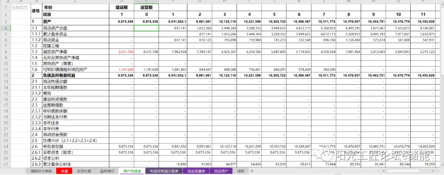
Task: Open the 利润及利润分配表 sheet tab
Action: click(x=164, y=171)
